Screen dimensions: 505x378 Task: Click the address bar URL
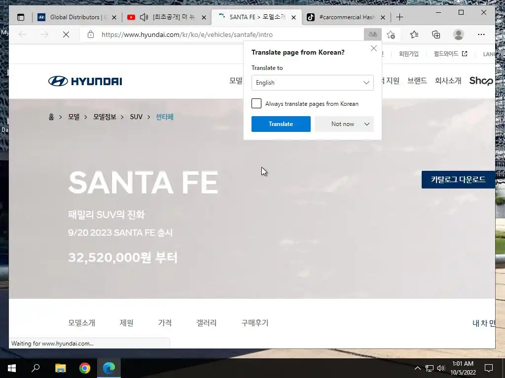tap(187, 35)
